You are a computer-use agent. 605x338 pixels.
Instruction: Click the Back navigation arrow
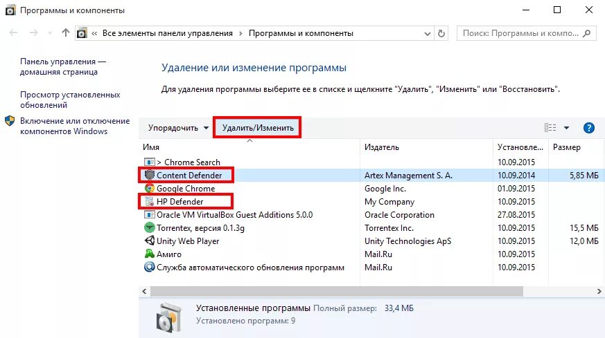tap(13, 32)
